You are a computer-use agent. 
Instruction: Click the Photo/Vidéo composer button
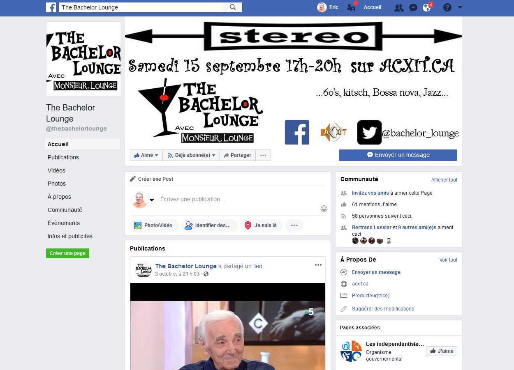click(154, 225)
